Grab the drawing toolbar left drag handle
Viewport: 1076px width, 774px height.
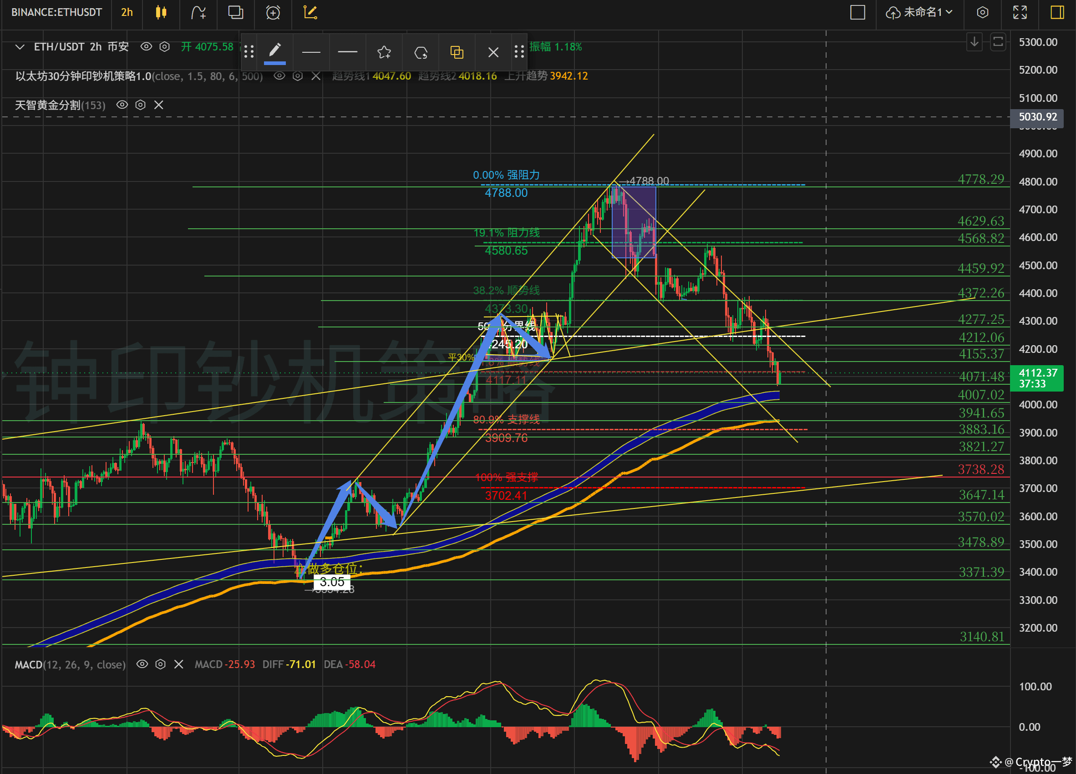(x=249, y=52)
